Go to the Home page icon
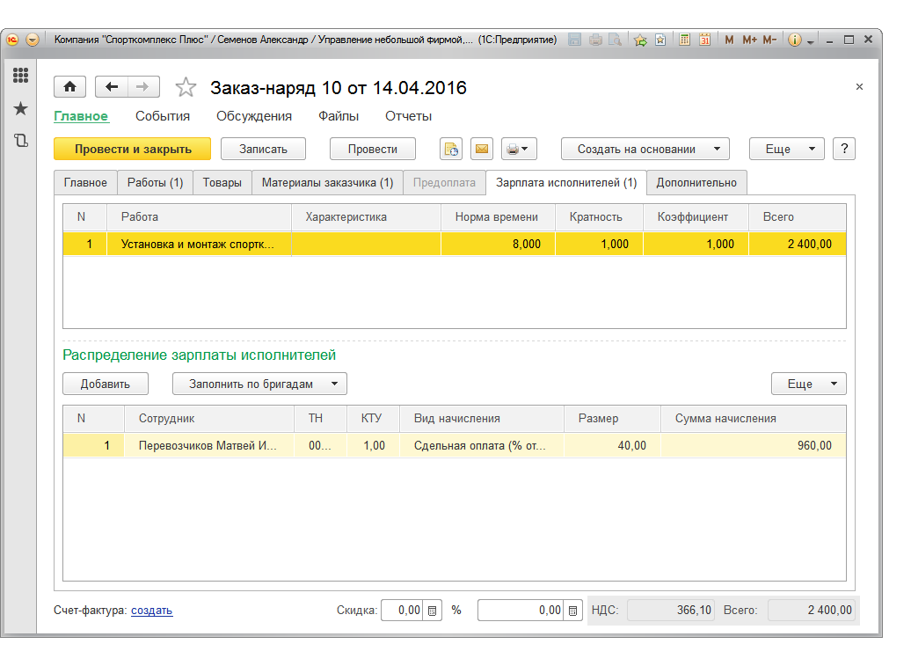Viewport: 911px width, 666px height. (70, 87)
